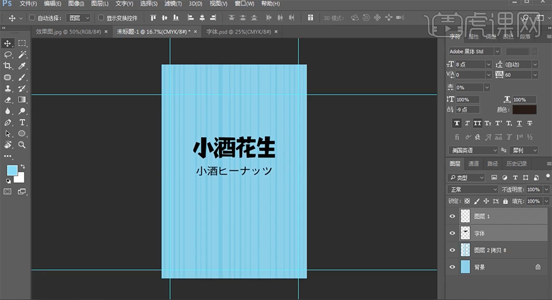Apply All Caps text style
The width and height of the screenshot is (552, 300).
point(477,123)
